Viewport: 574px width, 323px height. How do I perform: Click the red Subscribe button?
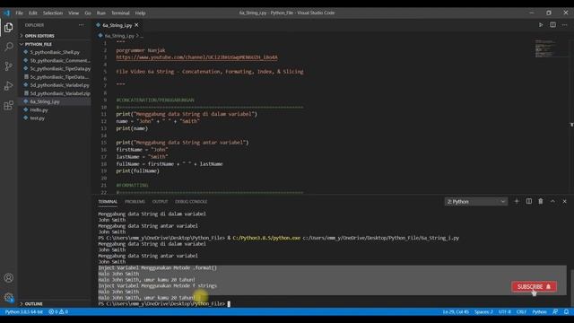[x=535, y=286]
